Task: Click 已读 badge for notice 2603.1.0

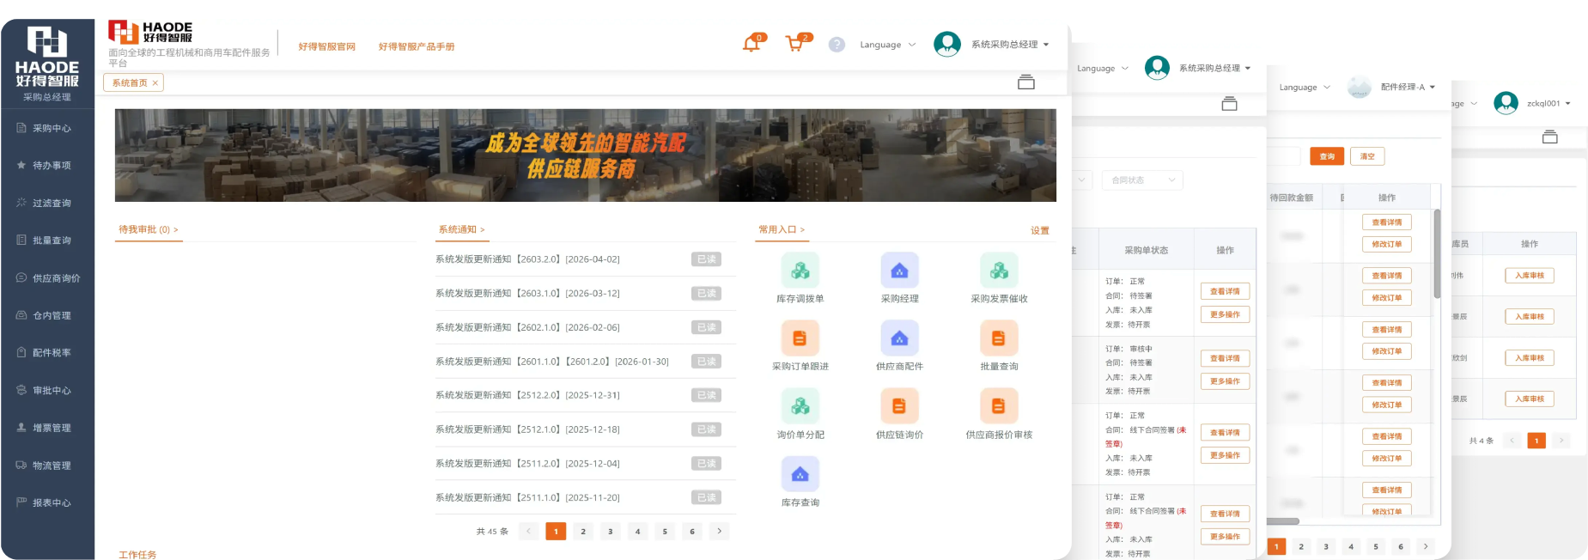Action: coord(706,294)
